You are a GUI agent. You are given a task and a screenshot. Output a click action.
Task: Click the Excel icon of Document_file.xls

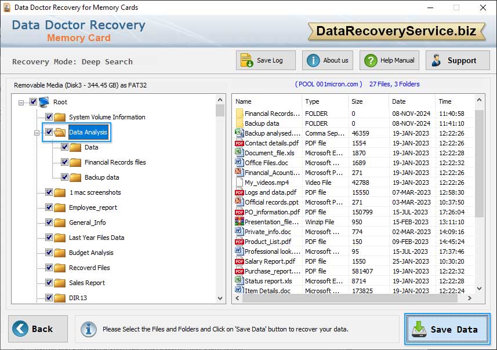[x=240, y=152]
